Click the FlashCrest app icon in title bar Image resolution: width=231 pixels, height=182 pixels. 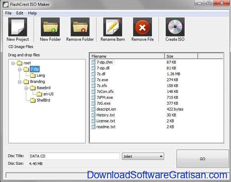(6, 4)
